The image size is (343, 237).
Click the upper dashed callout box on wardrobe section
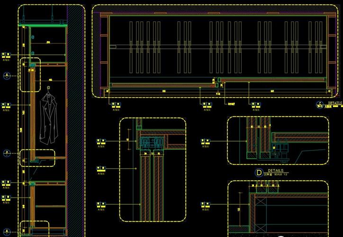(30, 75)
